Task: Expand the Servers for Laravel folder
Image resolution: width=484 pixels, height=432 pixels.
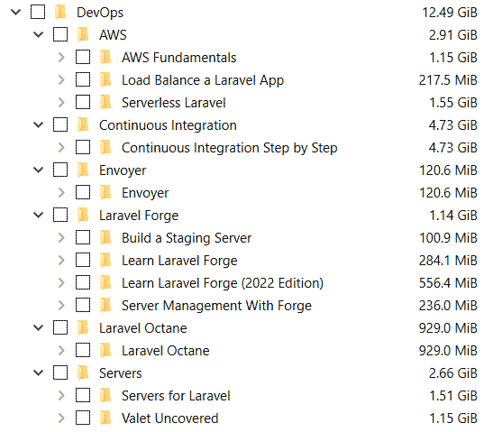Action: pyautogui.click(x=61, y=396)
